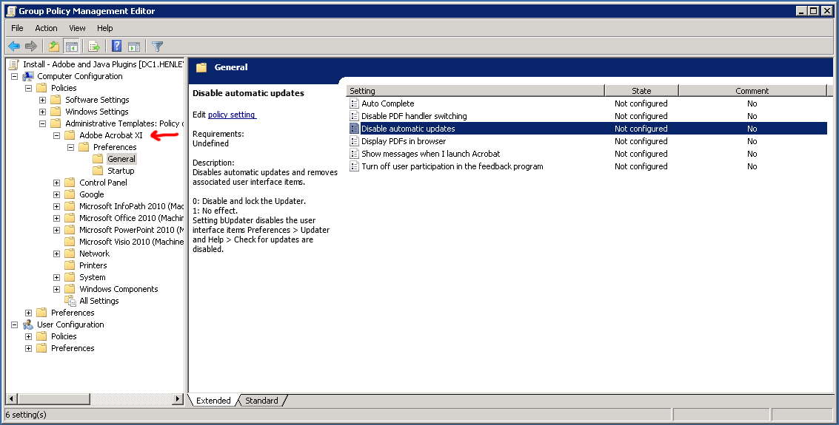Viewport: 839px width, 425px height.
Task: Sort by the State column header
Action: pos(641,91)
